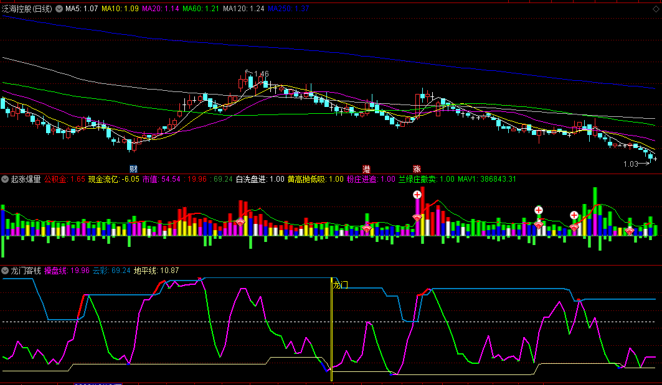Image resolution: width=662 pixels, height=385 pixels.
Task: Click the 操盘线: 19.96 value
Action: pyautogui.click(x=67, y=271)
